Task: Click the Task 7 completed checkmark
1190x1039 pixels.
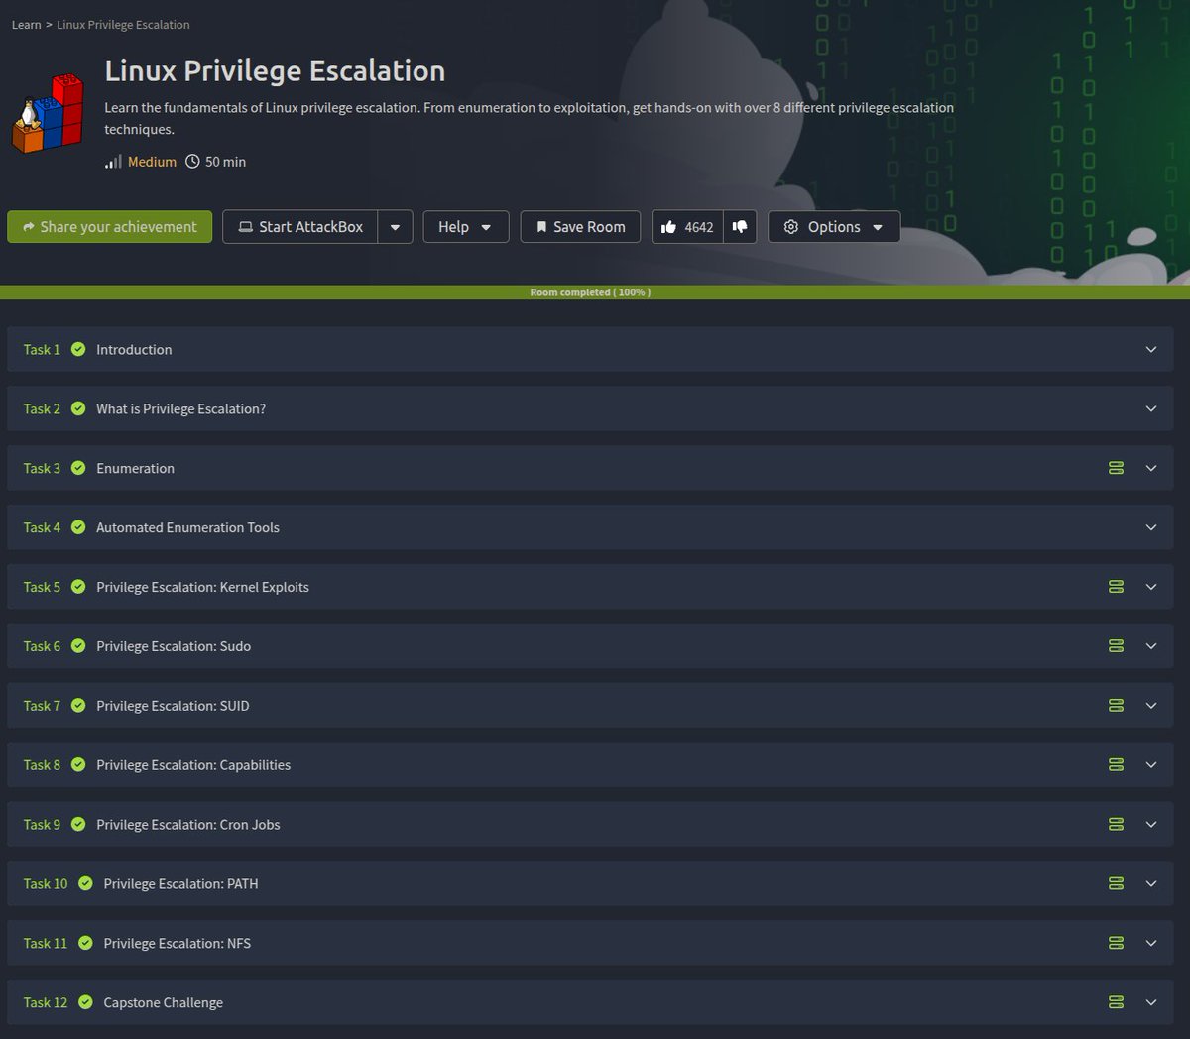Action: 78,706
